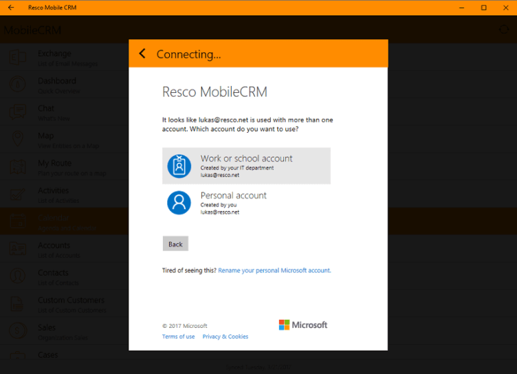517x374 pixels.
Task: Open the Contacts person icon in background
Action: 18,276
